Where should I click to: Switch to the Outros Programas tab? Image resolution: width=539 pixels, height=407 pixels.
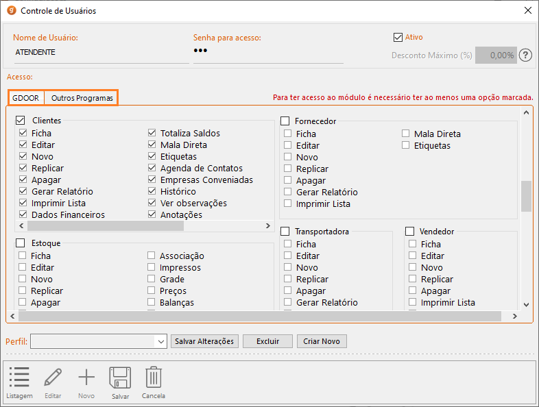82,98
